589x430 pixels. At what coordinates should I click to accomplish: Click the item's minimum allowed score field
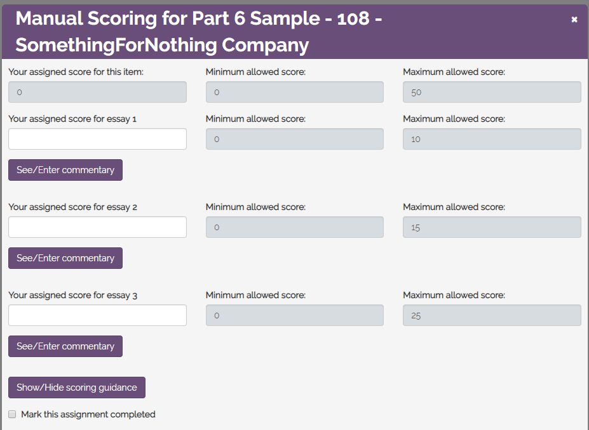[x=294, y=91]
